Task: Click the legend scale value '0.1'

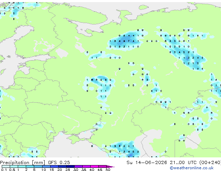Action: [x=4, y=170]
